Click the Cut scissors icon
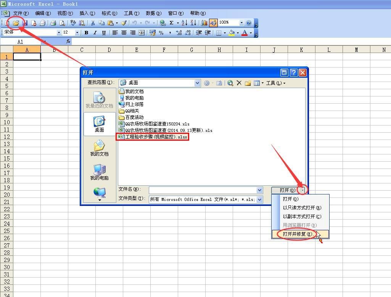The width and height of the screenshot is (391, 297). [93, 23]
